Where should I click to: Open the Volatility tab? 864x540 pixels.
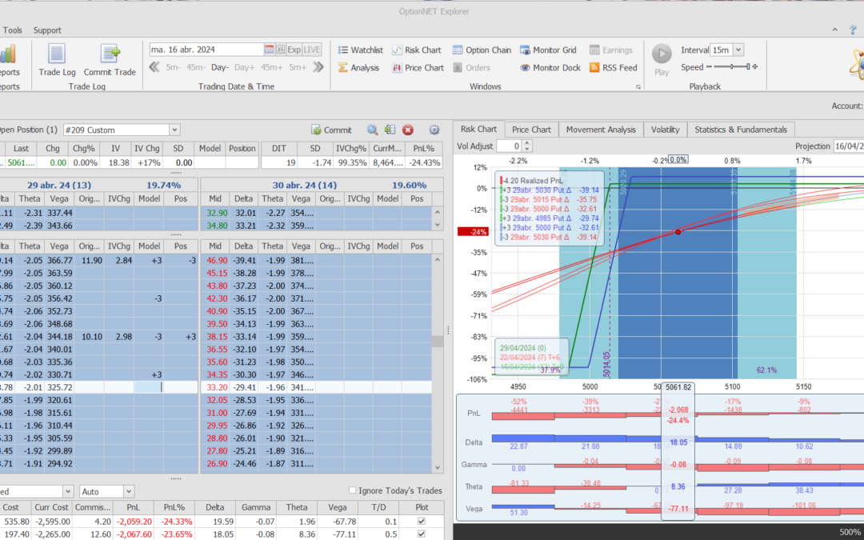(x=665, y=130)
